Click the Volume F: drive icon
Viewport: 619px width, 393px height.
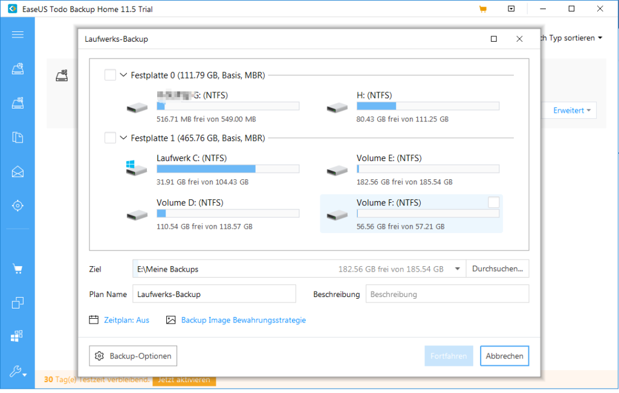point(337,215)
